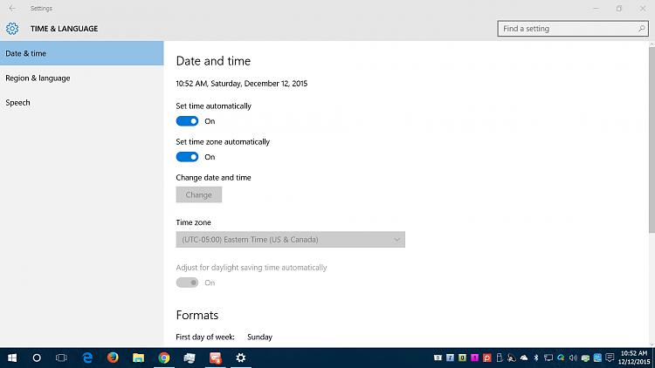Open Cortana search circle
The image size is (655, 368).
[37, 358]
